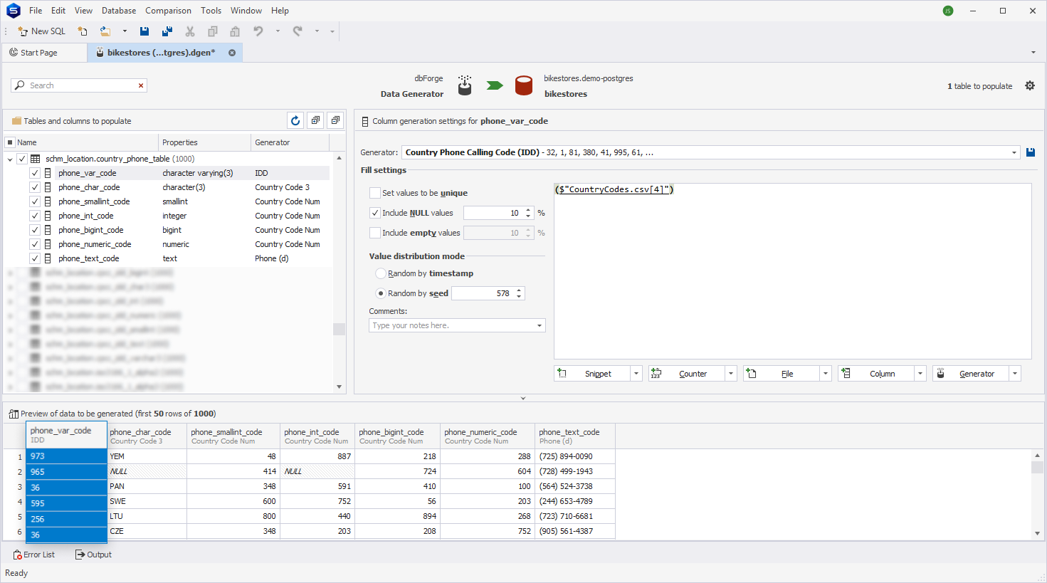
Task: Uncheck the phone_text_code column checkbox
Action: [35, 258]
